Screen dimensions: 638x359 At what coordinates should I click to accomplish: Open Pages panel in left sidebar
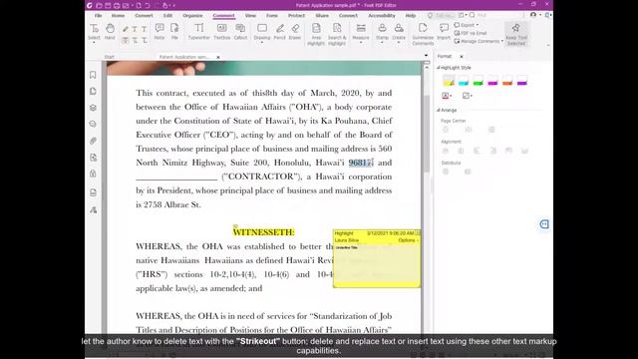[x=93, y=91]
